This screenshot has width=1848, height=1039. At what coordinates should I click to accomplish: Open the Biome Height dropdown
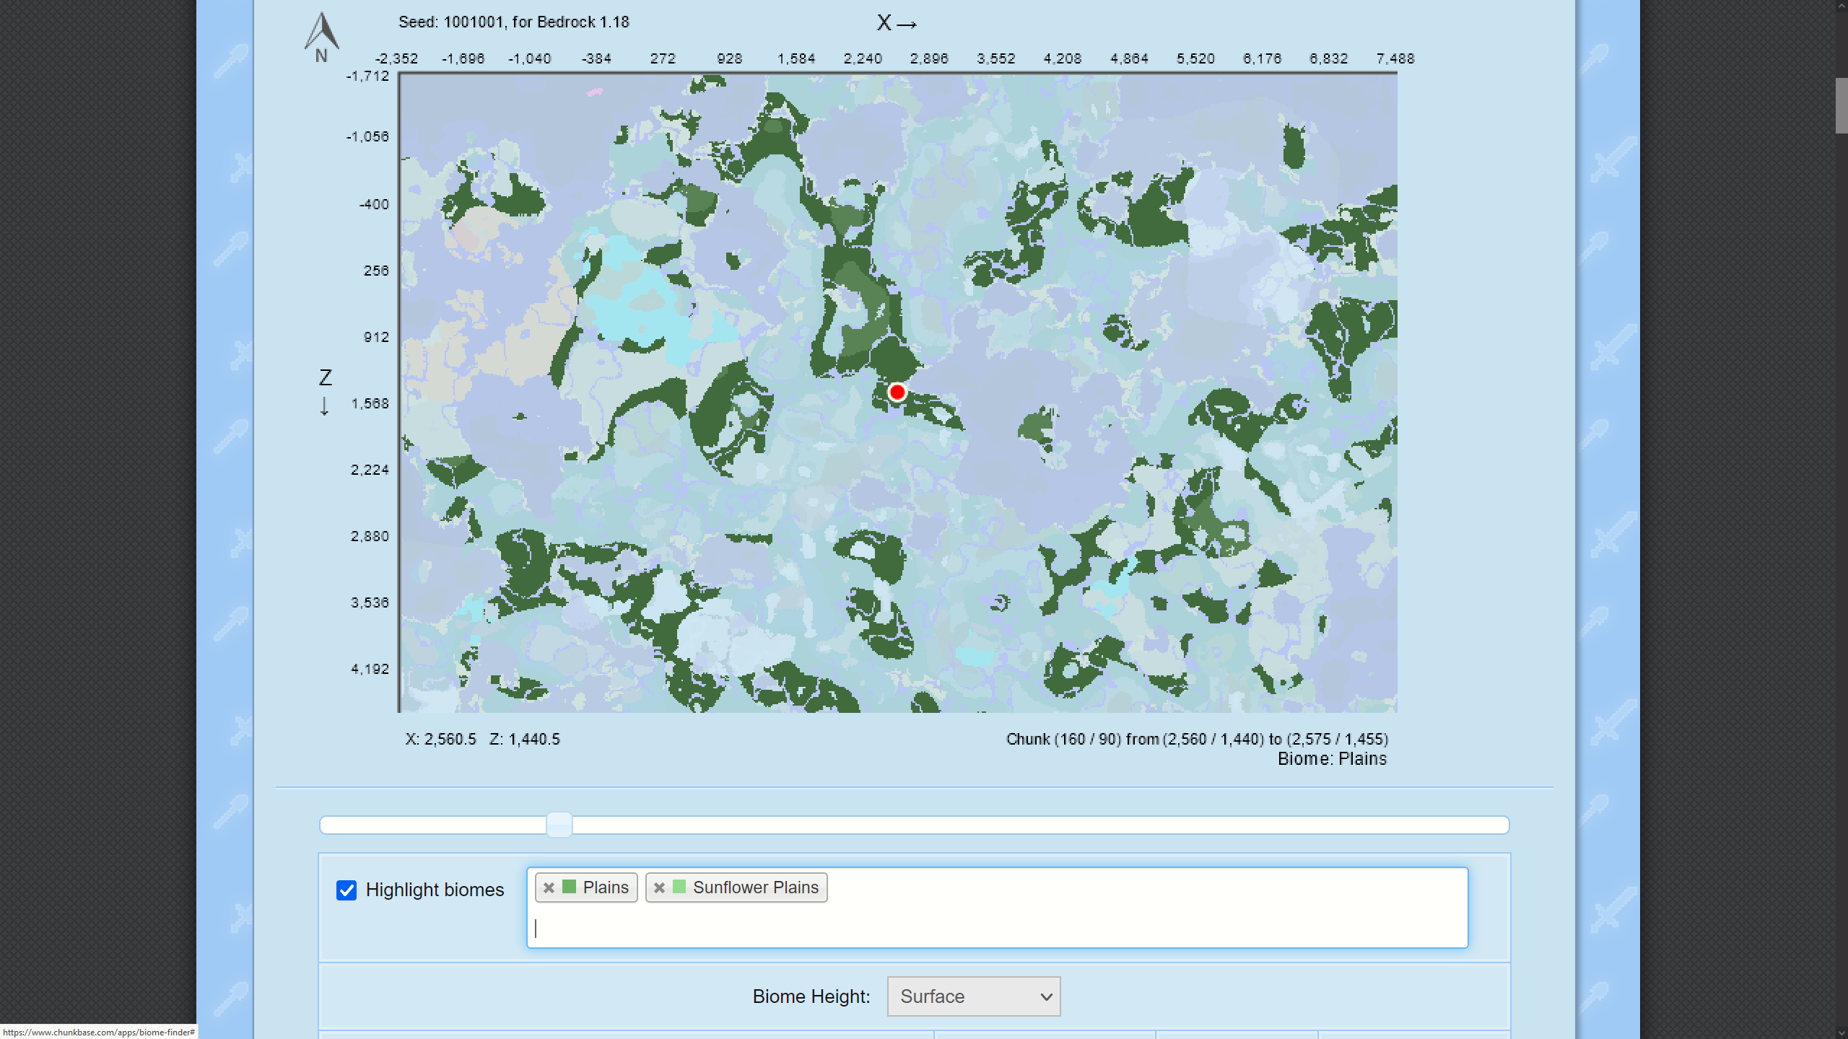click(973, 996)
